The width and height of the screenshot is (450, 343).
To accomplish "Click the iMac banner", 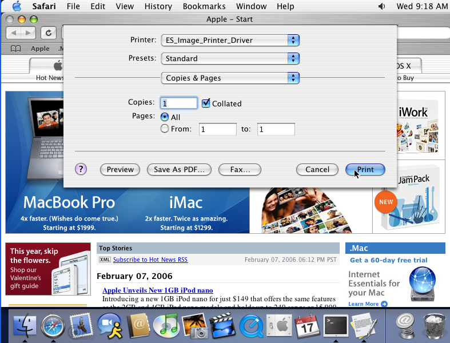I will pos(186,213).
